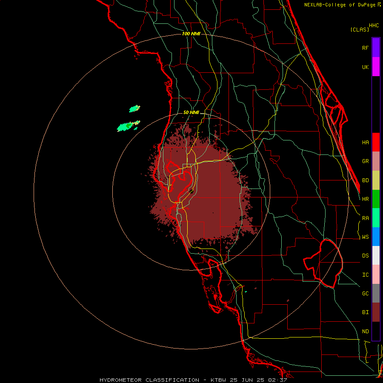Click the blue WS legend swatch

[x=376, y=237]
